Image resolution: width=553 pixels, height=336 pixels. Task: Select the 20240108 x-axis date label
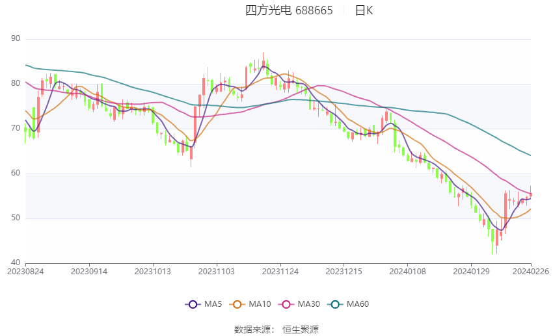coord(408,272)
